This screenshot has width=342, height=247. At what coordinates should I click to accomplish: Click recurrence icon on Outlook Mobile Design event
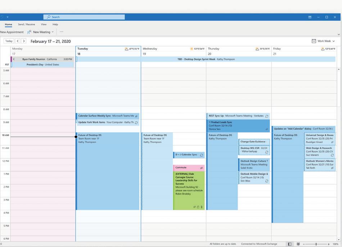pos(267,181)
